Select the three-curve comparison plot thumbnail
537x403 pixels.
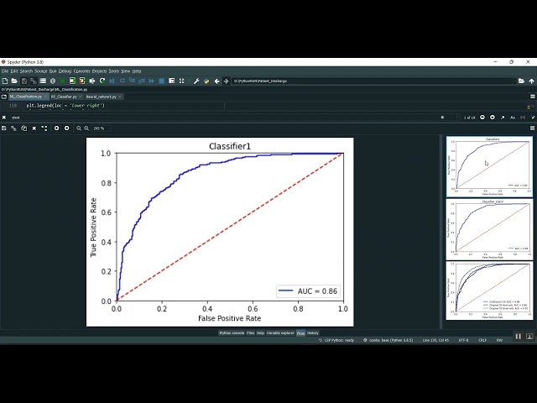(x=489, y=290)
